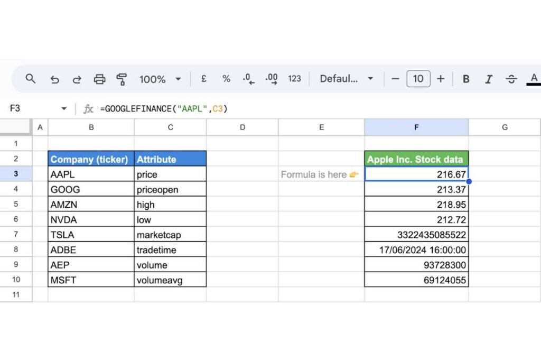The width and height of the screenshot is (541, 361).
Task: Click the print icon
Action: (x=99, y=79)
